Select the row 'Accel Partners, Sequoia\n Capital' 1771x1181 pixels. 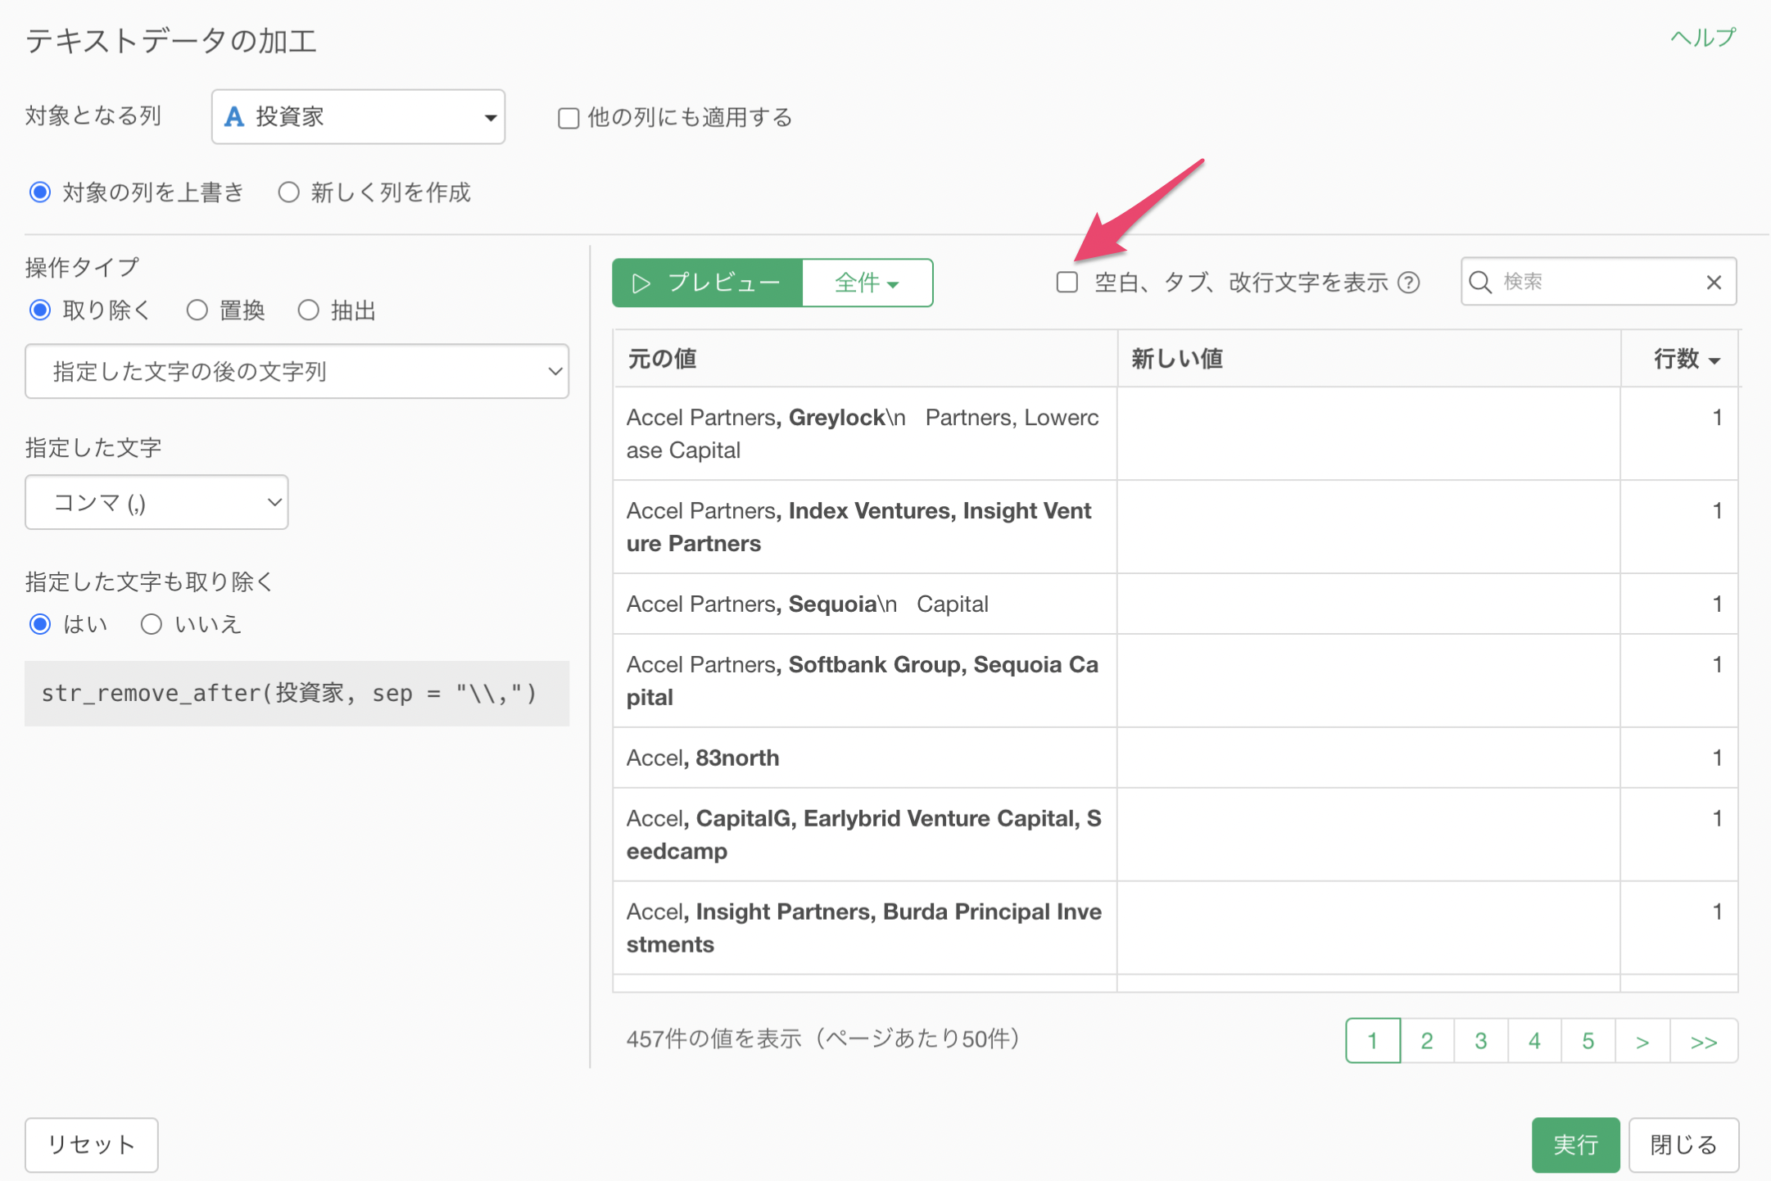click(1175, 604)
